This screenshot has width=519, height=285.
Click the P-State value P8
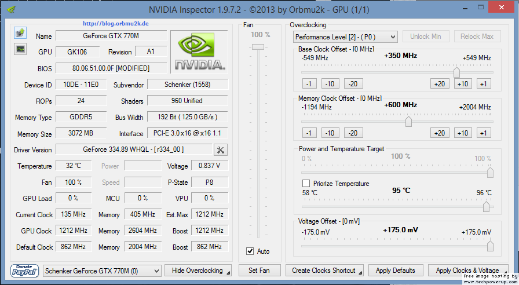(x=210, y=182)
